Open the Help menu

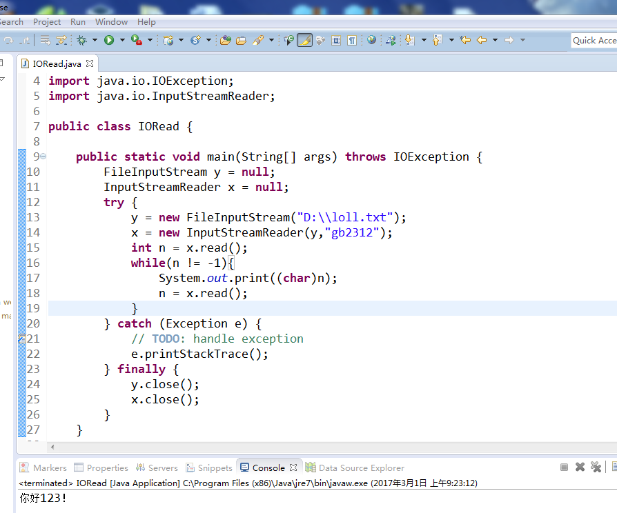pyautogui.click(x=146, y=22)
